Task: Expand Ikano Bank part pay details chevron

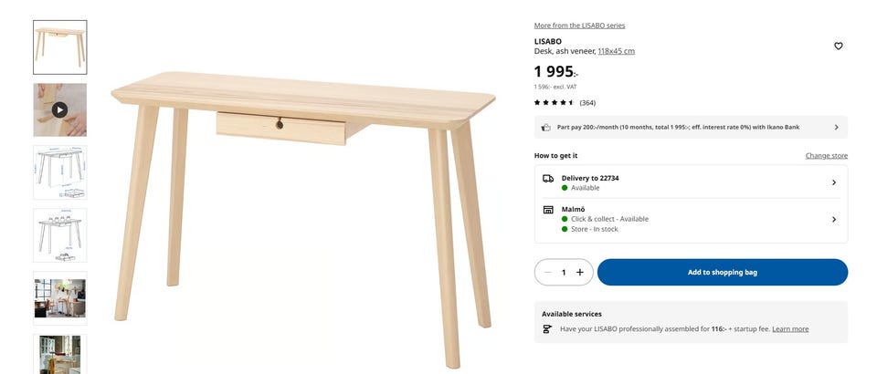Action: tap(836, 128)
